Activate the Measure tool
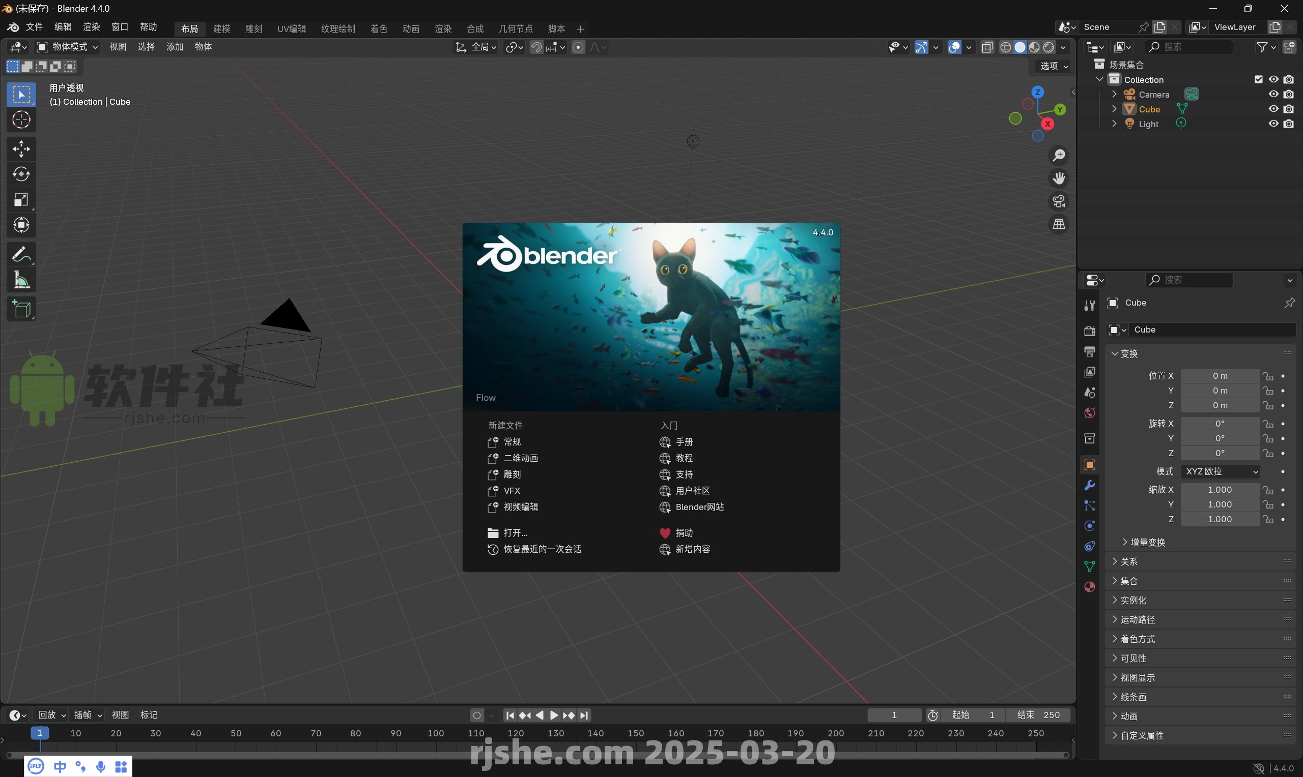Image resolution: width=1303 pixels, height=777 pixels. 21,281
